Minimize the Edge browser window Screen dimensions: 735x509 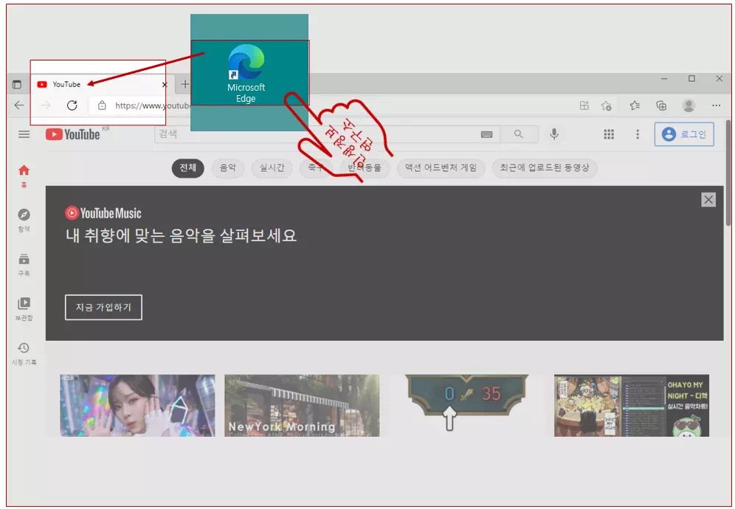[663, 79]
